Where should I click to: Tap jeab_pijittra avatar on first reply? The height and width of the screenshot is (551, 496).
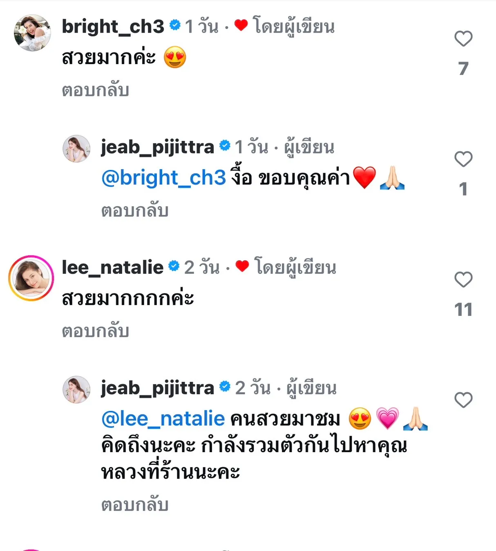click(76, 149)
